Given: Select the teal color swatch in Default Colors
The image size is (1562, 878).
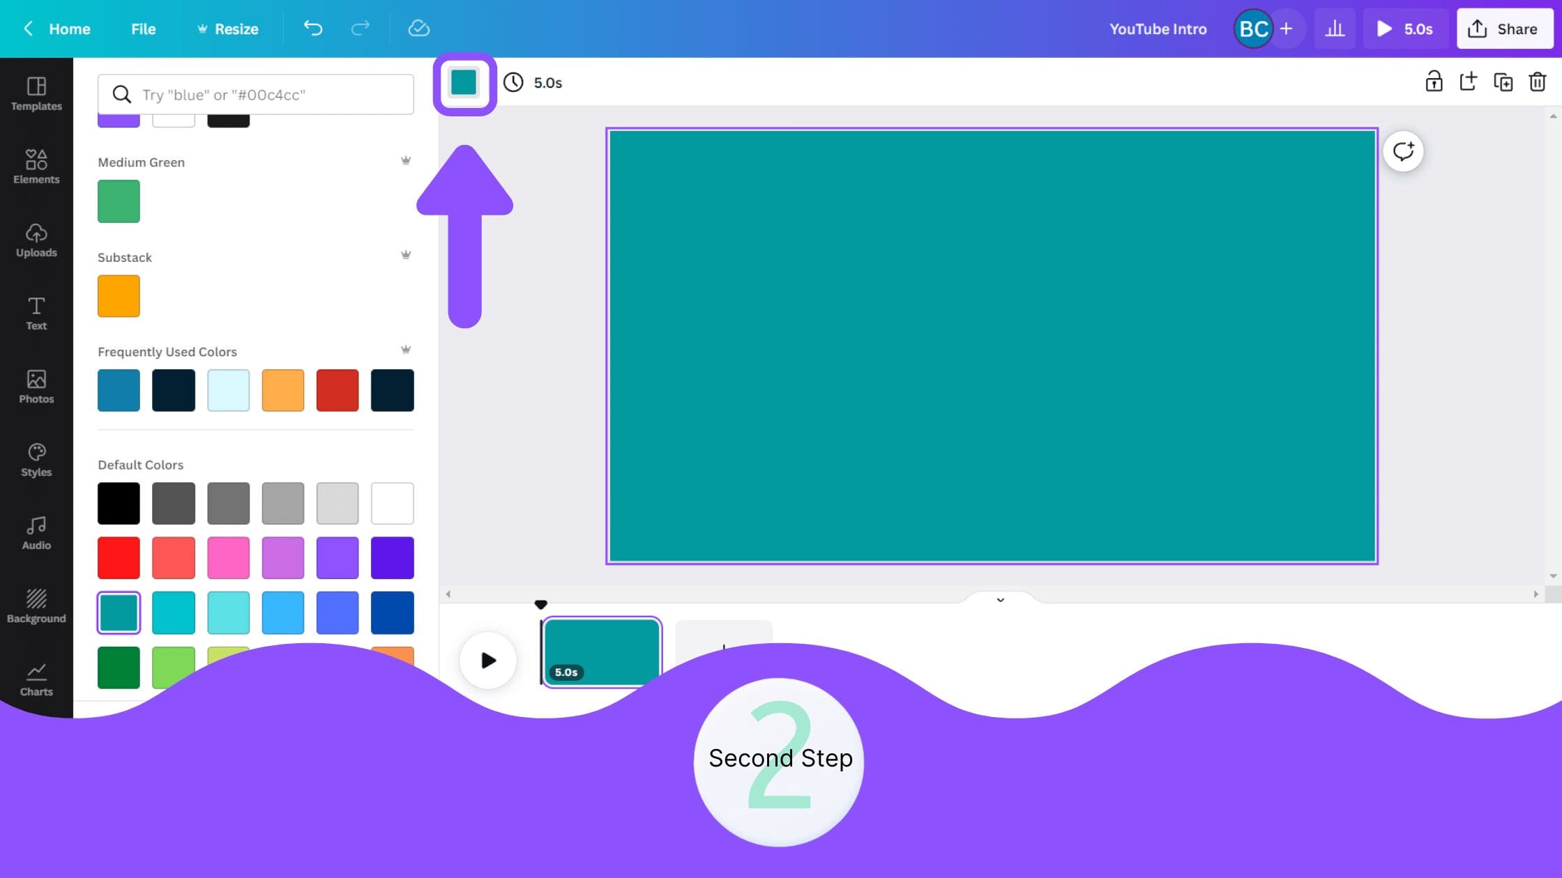Looking at the screenshot, I should point(118,612).
